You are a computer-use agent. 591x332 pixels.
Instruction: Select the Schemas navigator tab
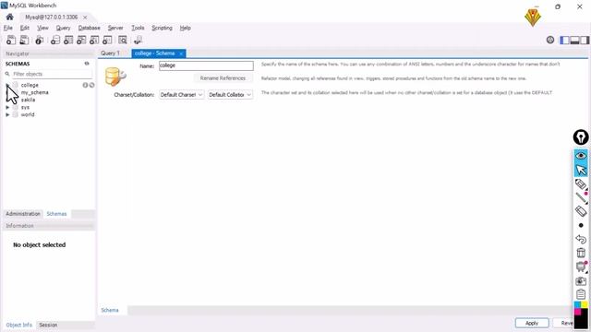tap(56, 214)
